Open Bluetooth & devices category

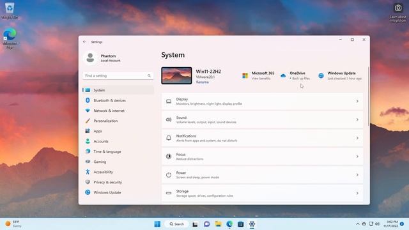118,100
